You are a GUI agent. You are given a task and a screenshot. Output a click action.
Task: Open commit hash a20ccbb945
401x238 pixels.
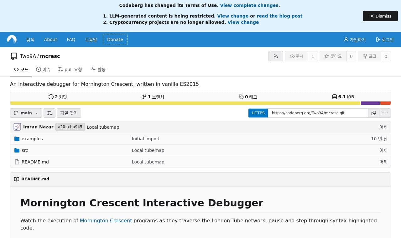[x=70, y=127]
